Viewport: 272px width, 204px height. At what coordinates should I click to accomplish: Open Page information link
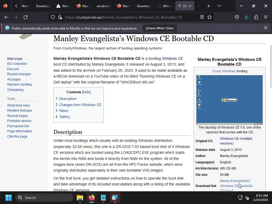tap(20, 131)
